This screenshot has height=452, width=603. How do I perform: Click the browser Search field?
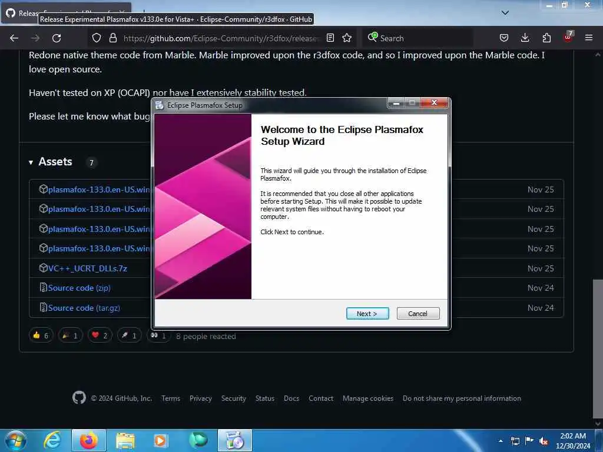(x=418, y=38)
